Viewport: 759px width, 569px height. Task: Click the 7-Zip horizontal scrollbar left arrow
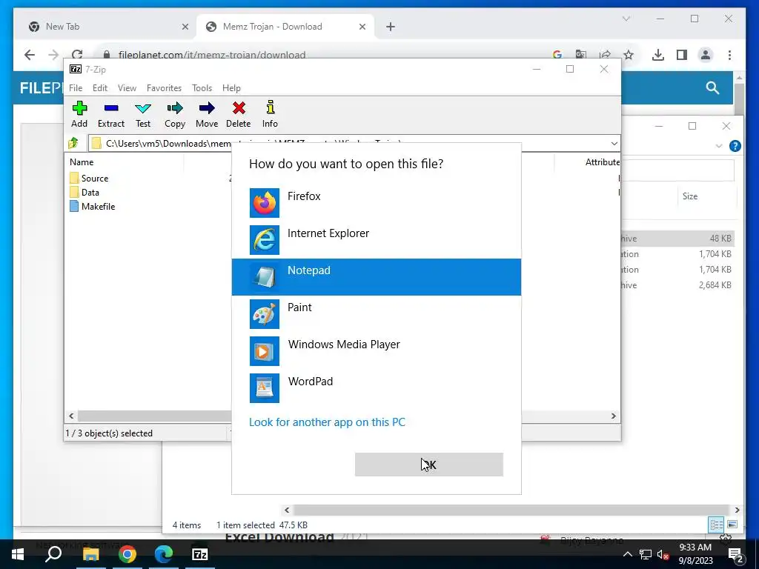[x=72, y=416]
